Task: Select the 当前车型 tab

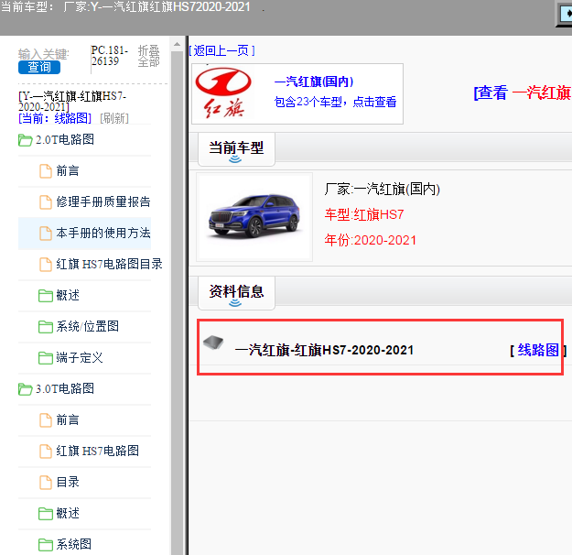Action: (236, 149)
